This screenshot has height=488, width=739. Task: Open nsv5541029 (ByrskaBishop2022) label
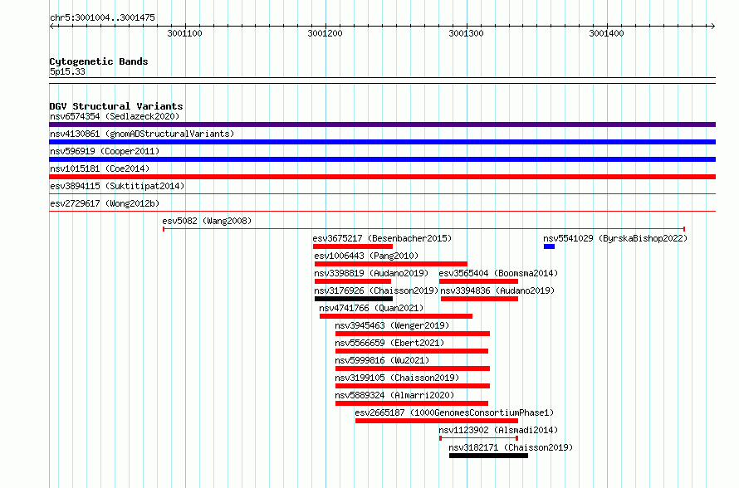pyautogui.click(x=615, y=238)
